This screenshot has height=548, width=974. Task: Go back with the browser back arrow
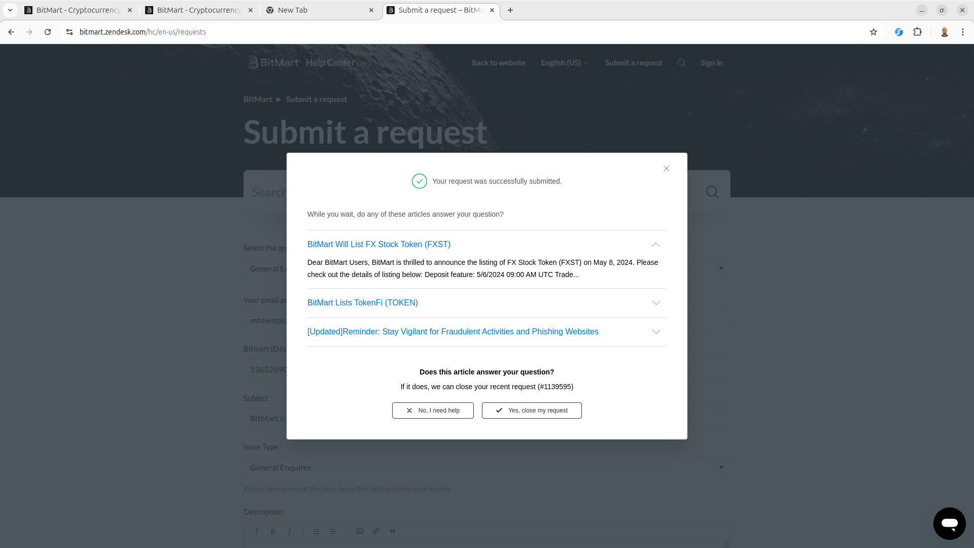[11, 32]
